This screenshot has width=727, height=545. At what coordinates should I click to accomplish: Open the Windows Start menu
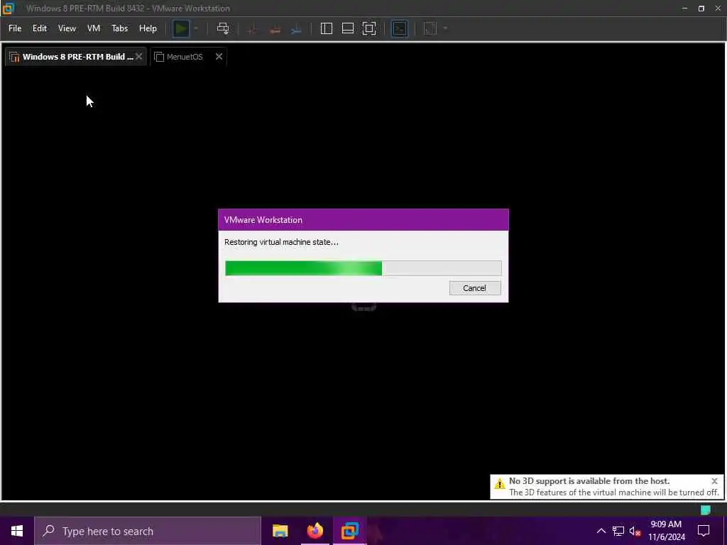click(x=17, y=531)
